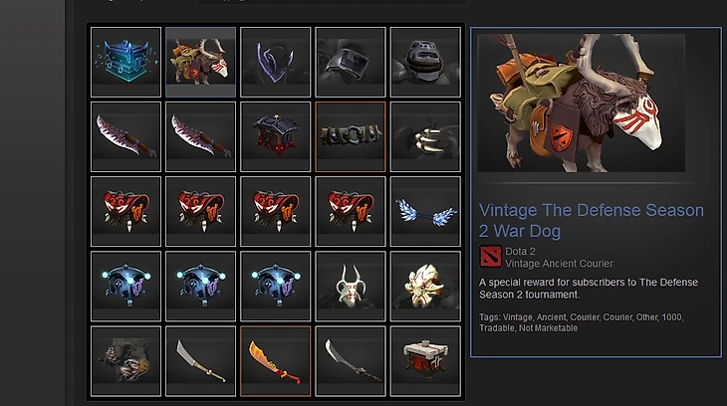Click the large War Dog preview image
The image size is (727, 406).
tap(581, 102)
